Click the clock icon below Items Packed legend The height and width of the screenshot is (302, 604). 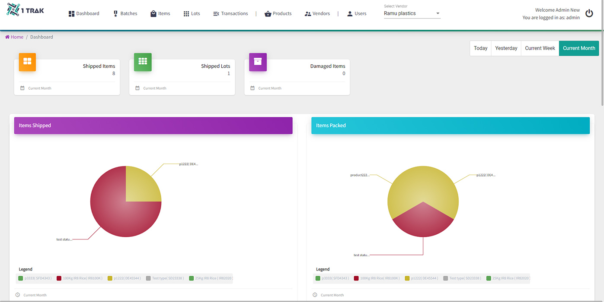click(315, 295)
